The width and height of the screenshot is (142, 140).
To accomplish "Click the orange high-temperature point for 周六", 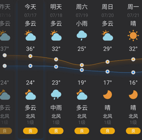I will point(82,65).
